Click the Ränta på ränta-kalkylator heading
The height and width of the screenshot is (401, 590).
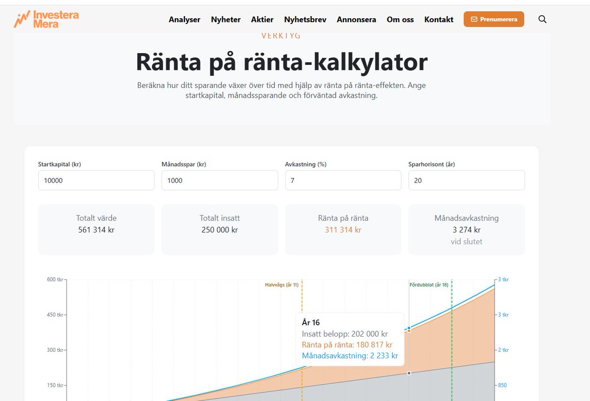(282, 62)
